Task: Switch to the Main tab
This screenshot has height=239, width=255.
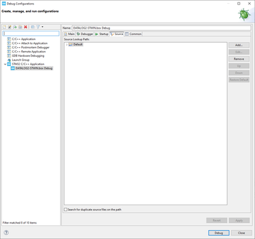Action: [69, 34]
